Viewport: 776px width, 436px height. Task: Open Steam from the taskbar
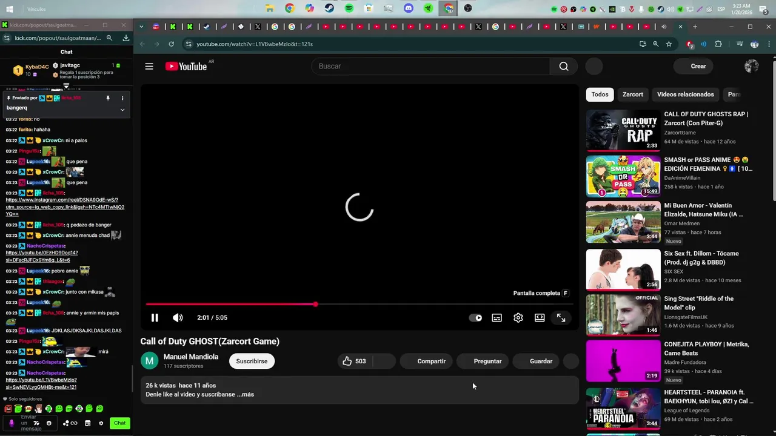point(329,8)
